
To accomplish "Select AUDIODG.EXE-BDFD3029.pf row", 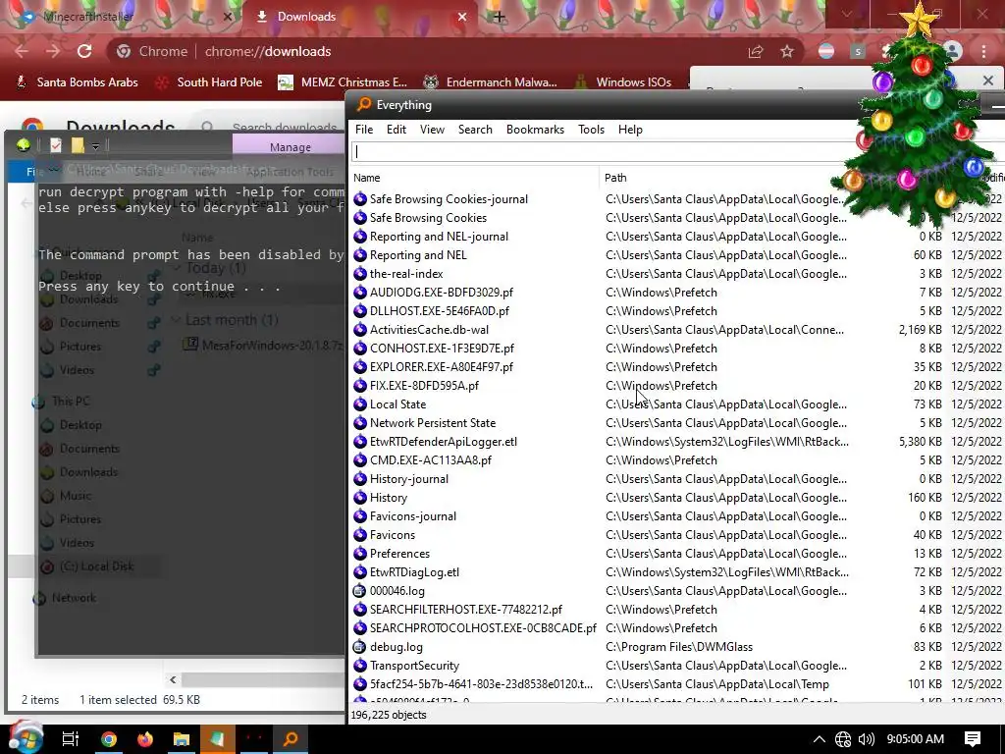I will (x=677, y=293).
